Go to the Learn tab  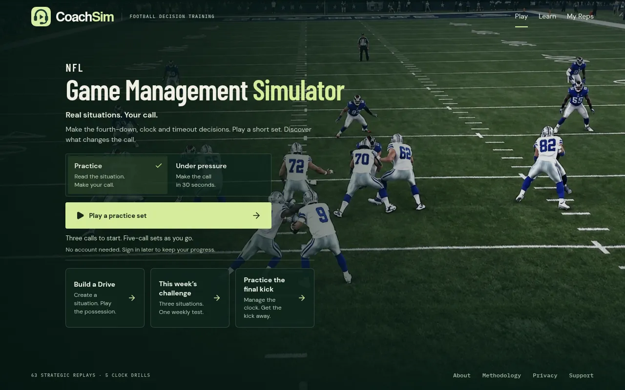point(547,16)
